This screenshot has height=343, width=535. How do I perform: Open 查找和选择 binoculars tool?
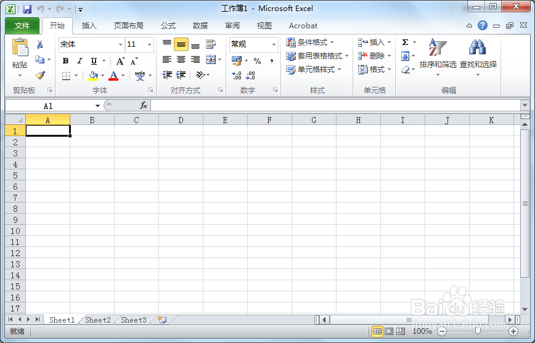coord(478,57)
